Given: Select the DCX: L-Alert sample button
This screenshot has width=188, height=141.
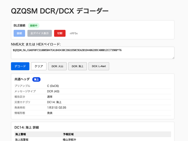Looking at the screenshot, I should click(x=99, y=66).
